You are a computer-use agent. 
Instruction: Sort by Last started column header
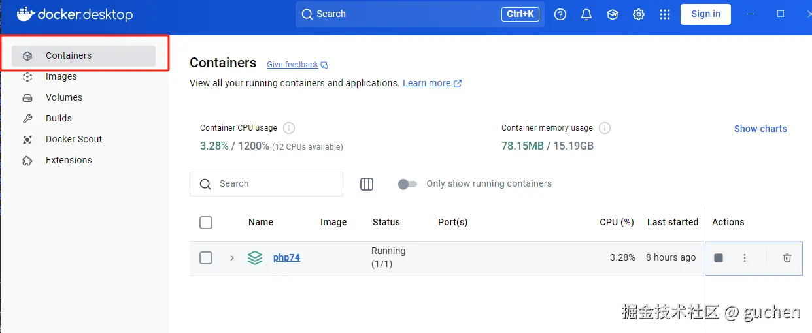click(673, 223)
